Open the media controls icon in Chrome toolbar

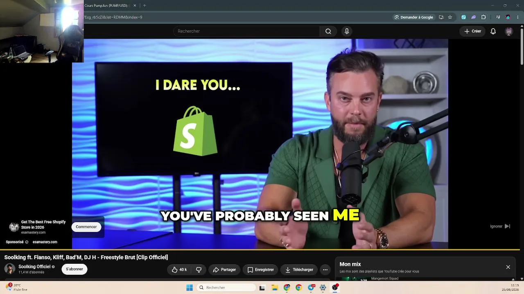tap(498, 17)
